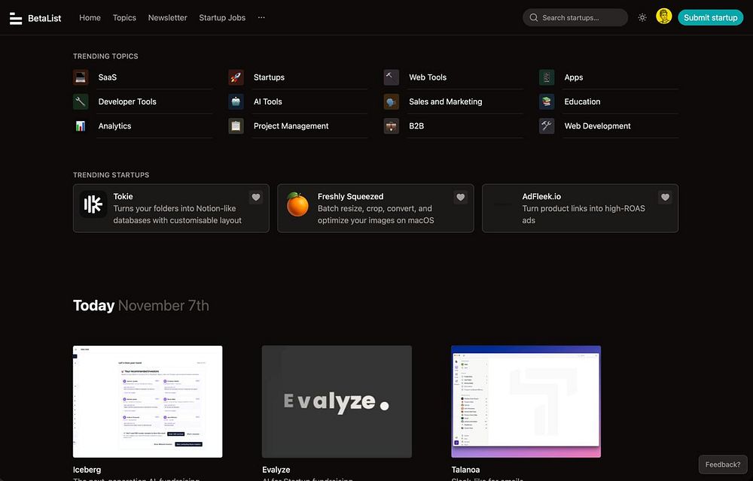Click the Sales and Marketing megaphone icon
The height and width of the screenshot is (481, 753).
point(392,101)
